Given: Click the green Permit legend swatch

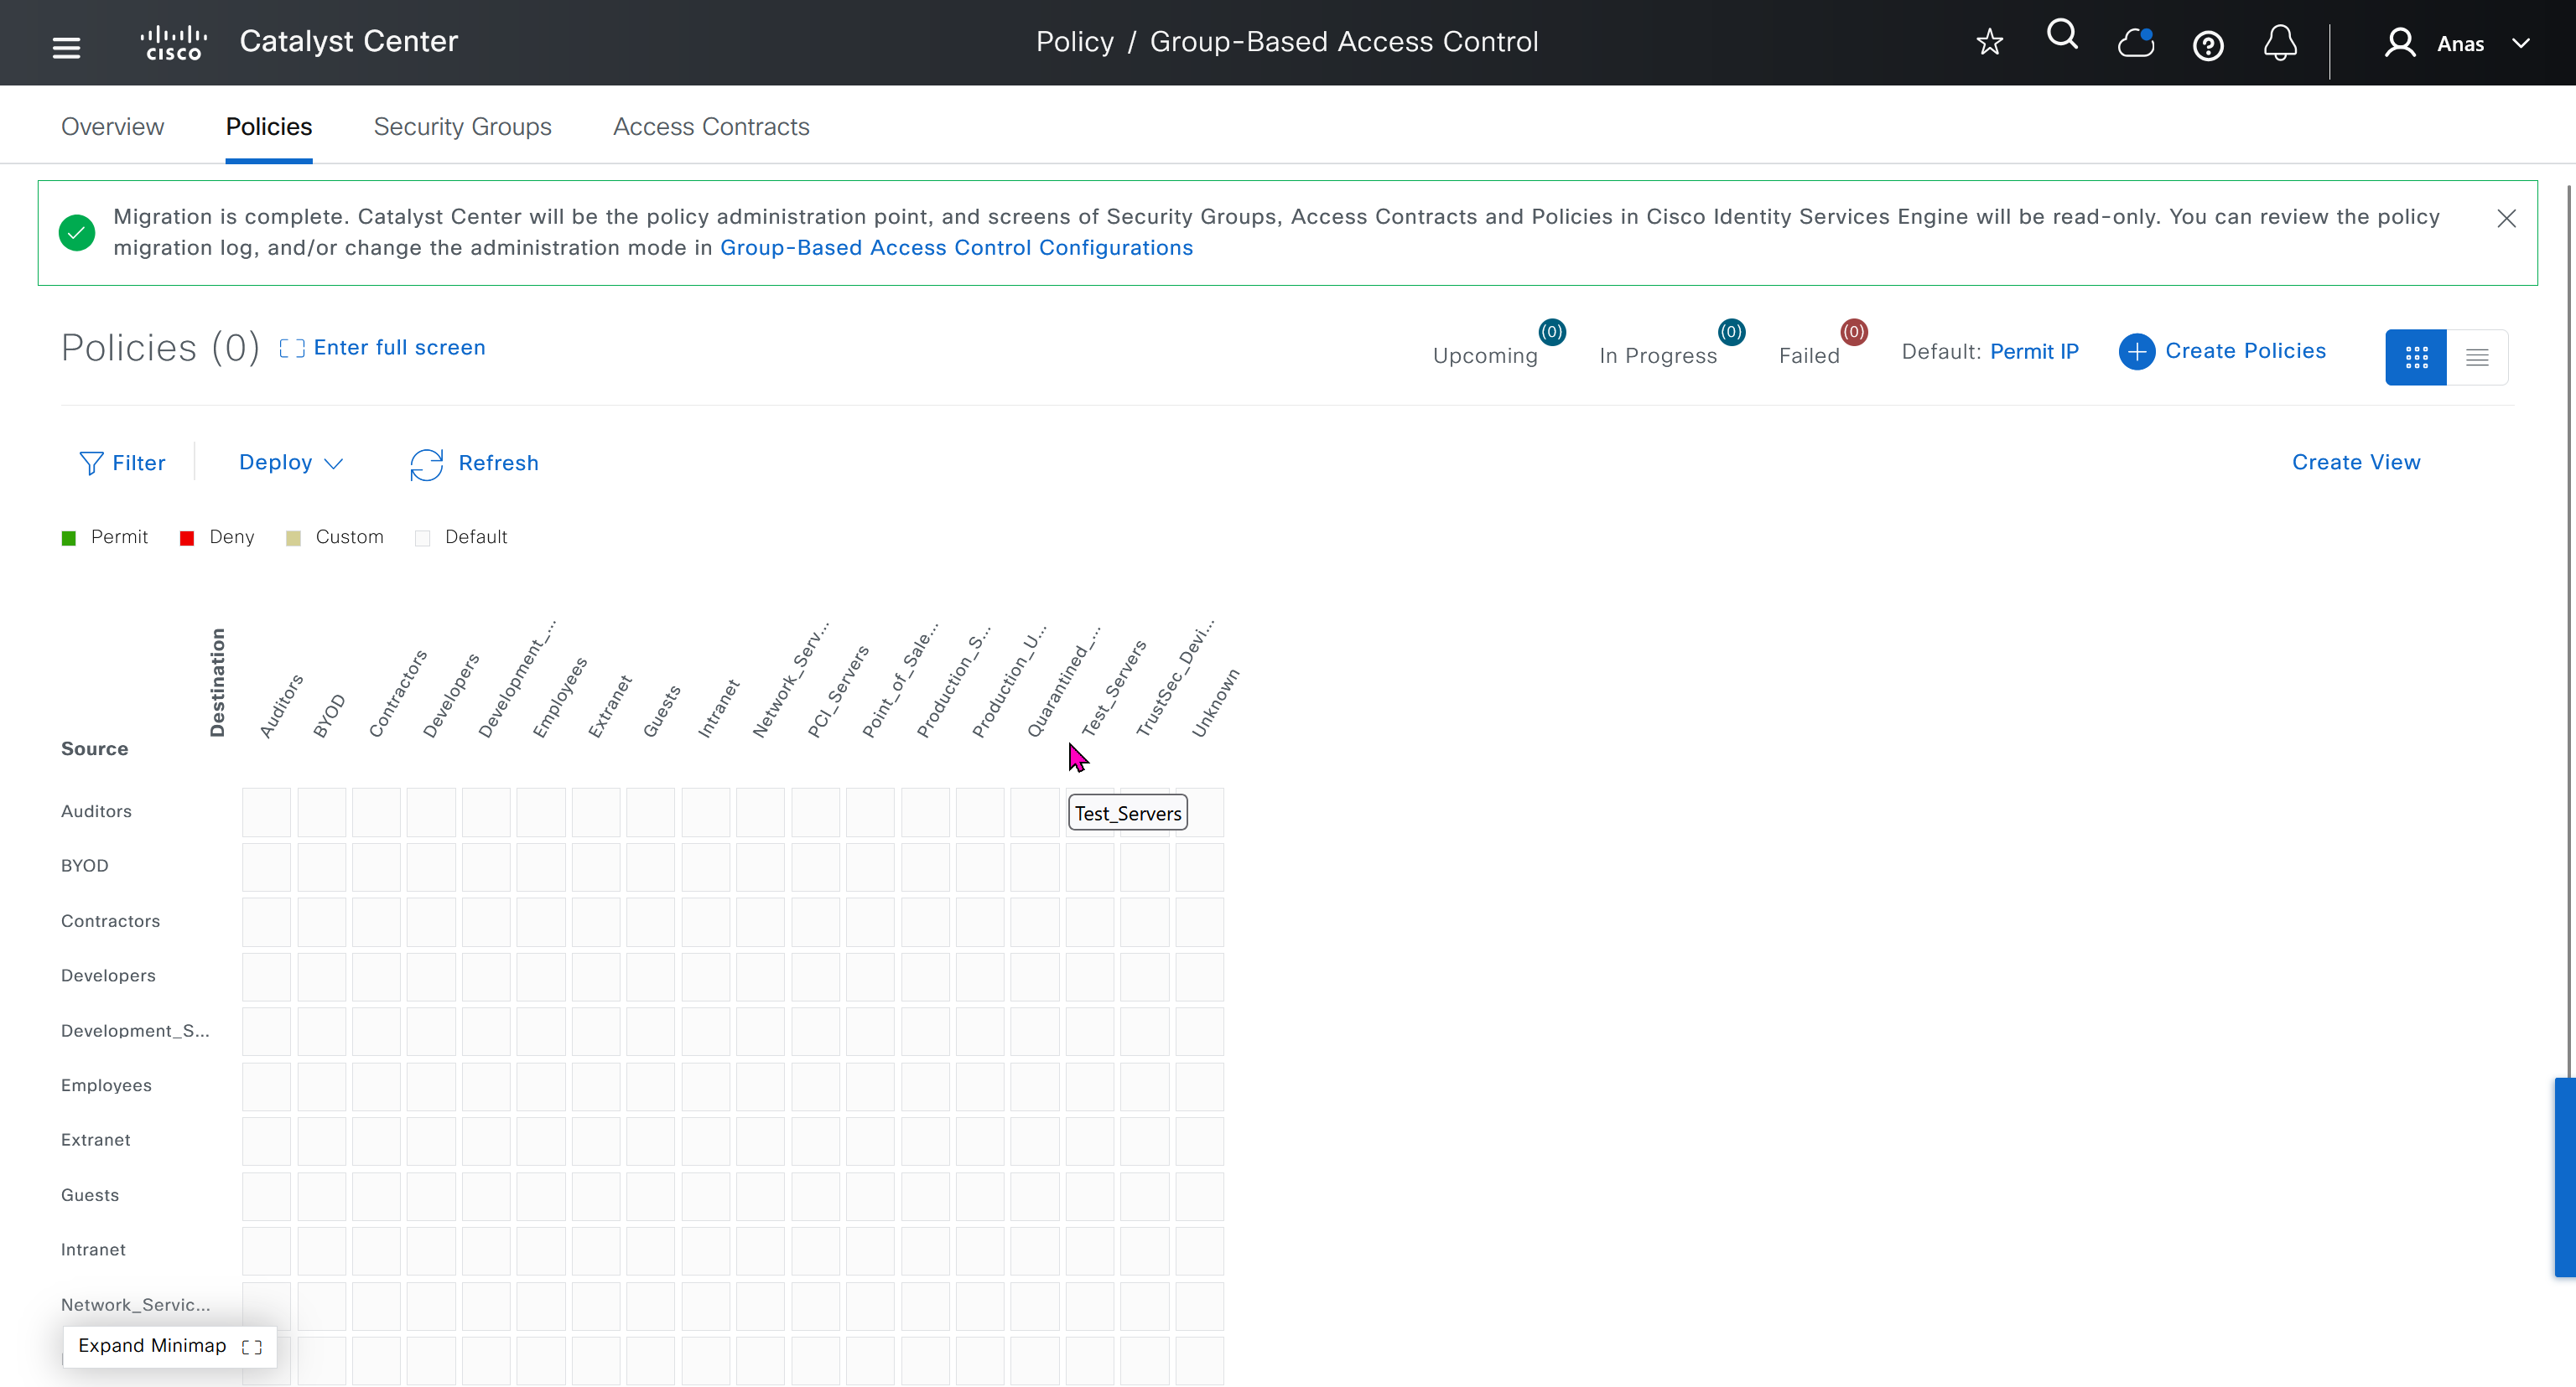Looking at the screenshot, I should click(x=68, y=539).
